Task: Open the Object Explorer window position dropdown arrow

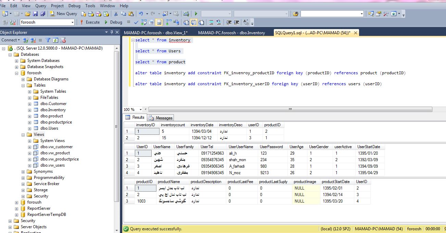Action: click(106, 32)
